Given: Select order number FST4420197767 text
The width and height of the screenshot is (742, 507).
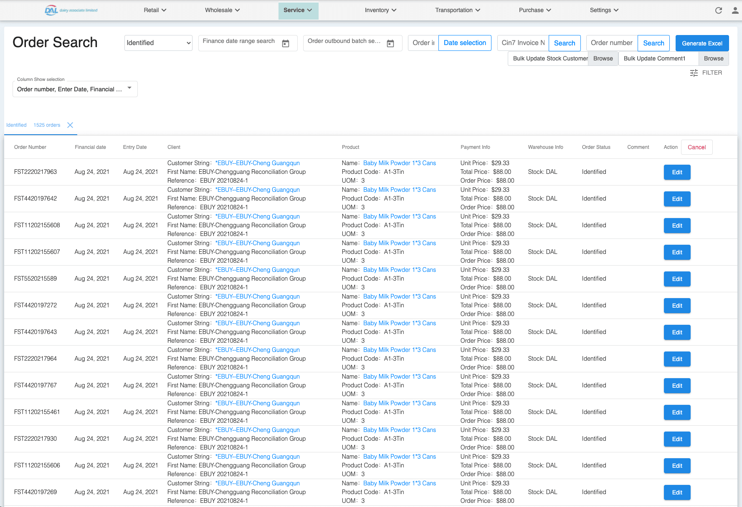Looking at the screenshot, I should 35,385.
